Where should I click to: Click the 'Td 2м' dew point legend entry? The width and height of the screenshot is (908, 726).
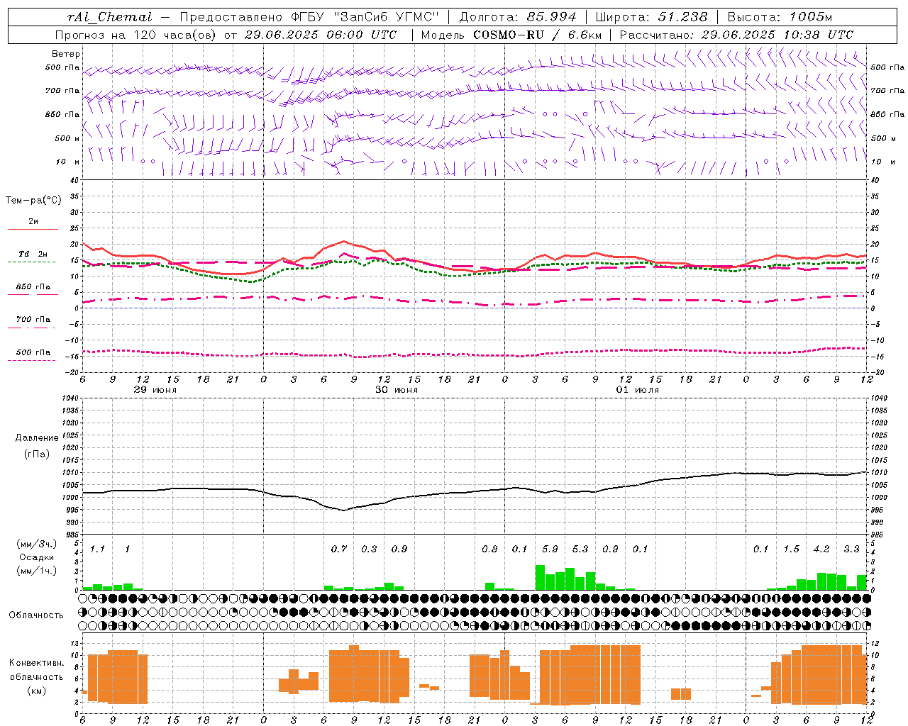33,254
